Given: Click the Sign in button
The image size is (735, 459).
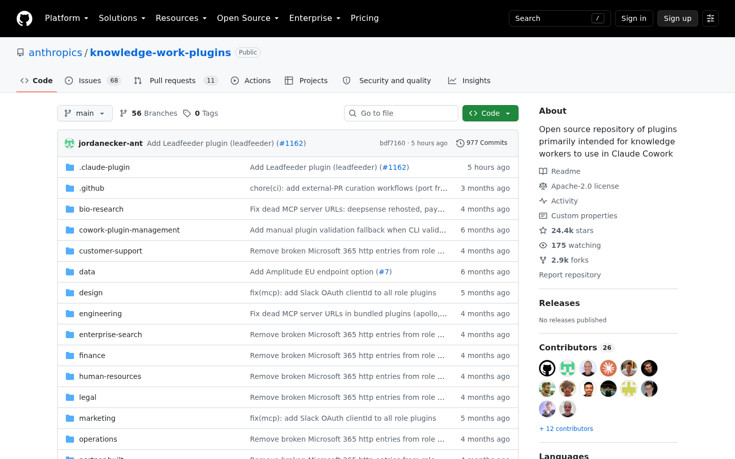Looking at the screenshot, I should pyautogui.click(x=634, y=18).
